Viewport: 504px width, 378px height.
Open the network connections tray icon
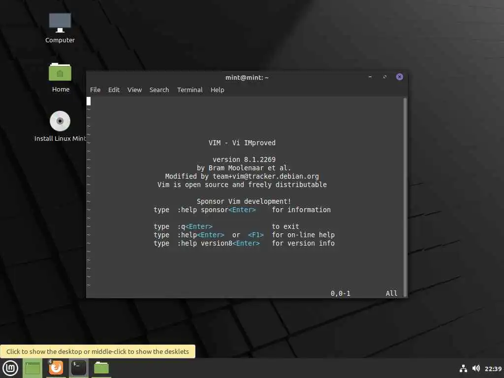point(463,368)
